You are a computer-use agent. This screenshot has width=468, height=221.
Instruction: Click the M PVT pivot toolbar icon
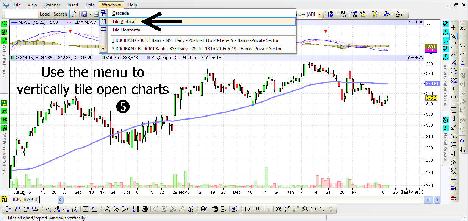(x=343, y=14)
